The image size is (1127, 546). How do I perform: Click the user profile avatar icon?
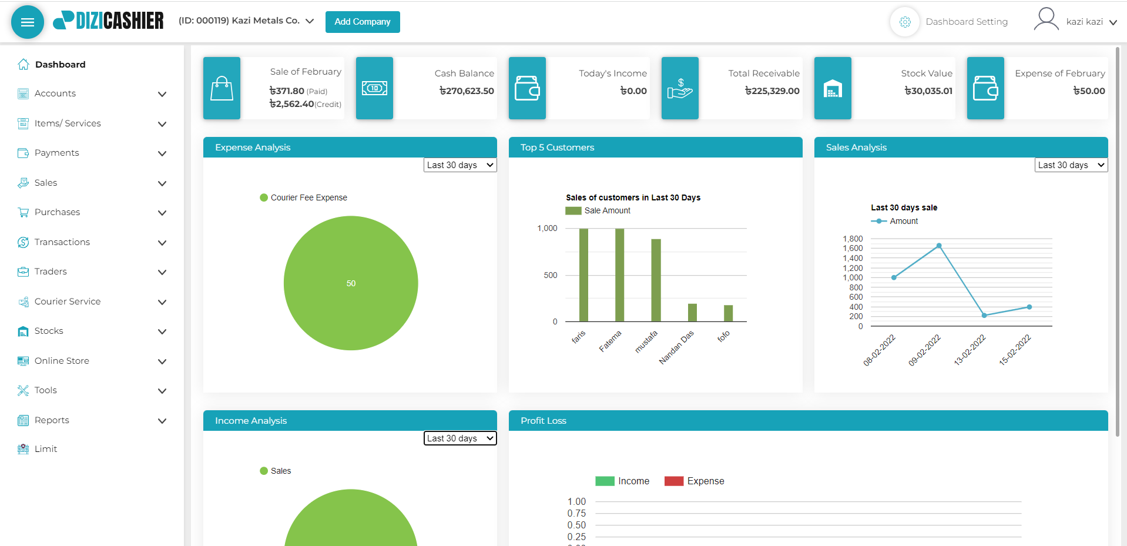pos(1046,19)
